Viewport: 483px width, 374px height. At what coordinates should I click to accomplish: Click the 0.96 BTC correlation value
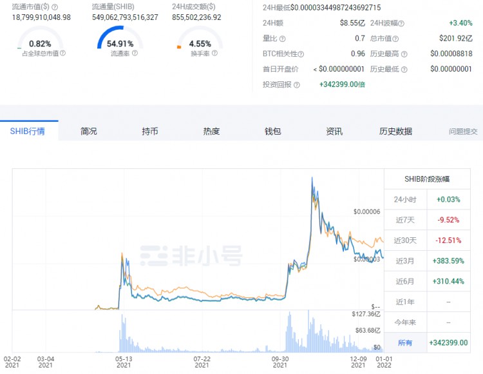pos(358,54)
